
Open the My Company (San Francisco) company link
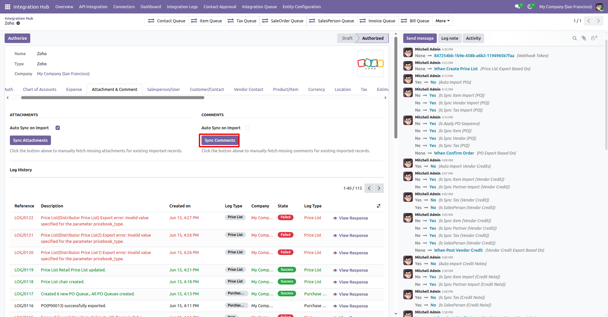[63, 74]
